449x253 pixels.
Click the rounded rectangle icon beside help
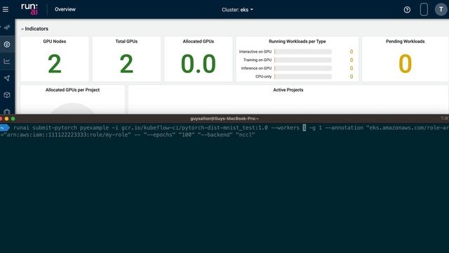coord(424,9)
